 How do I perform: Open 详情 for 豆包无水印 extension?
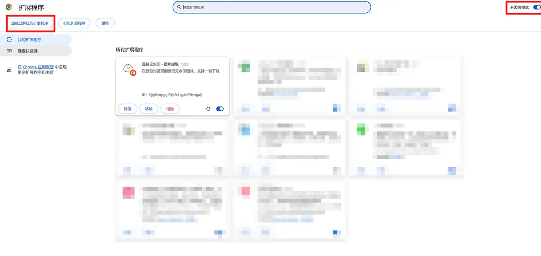128,109
